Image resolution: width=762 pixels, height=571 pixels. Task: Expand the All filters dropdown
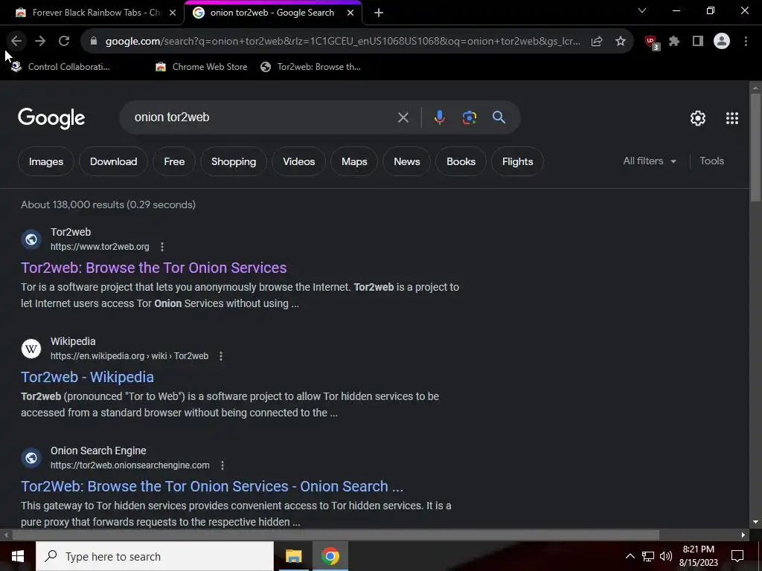[x=650, y=161]
